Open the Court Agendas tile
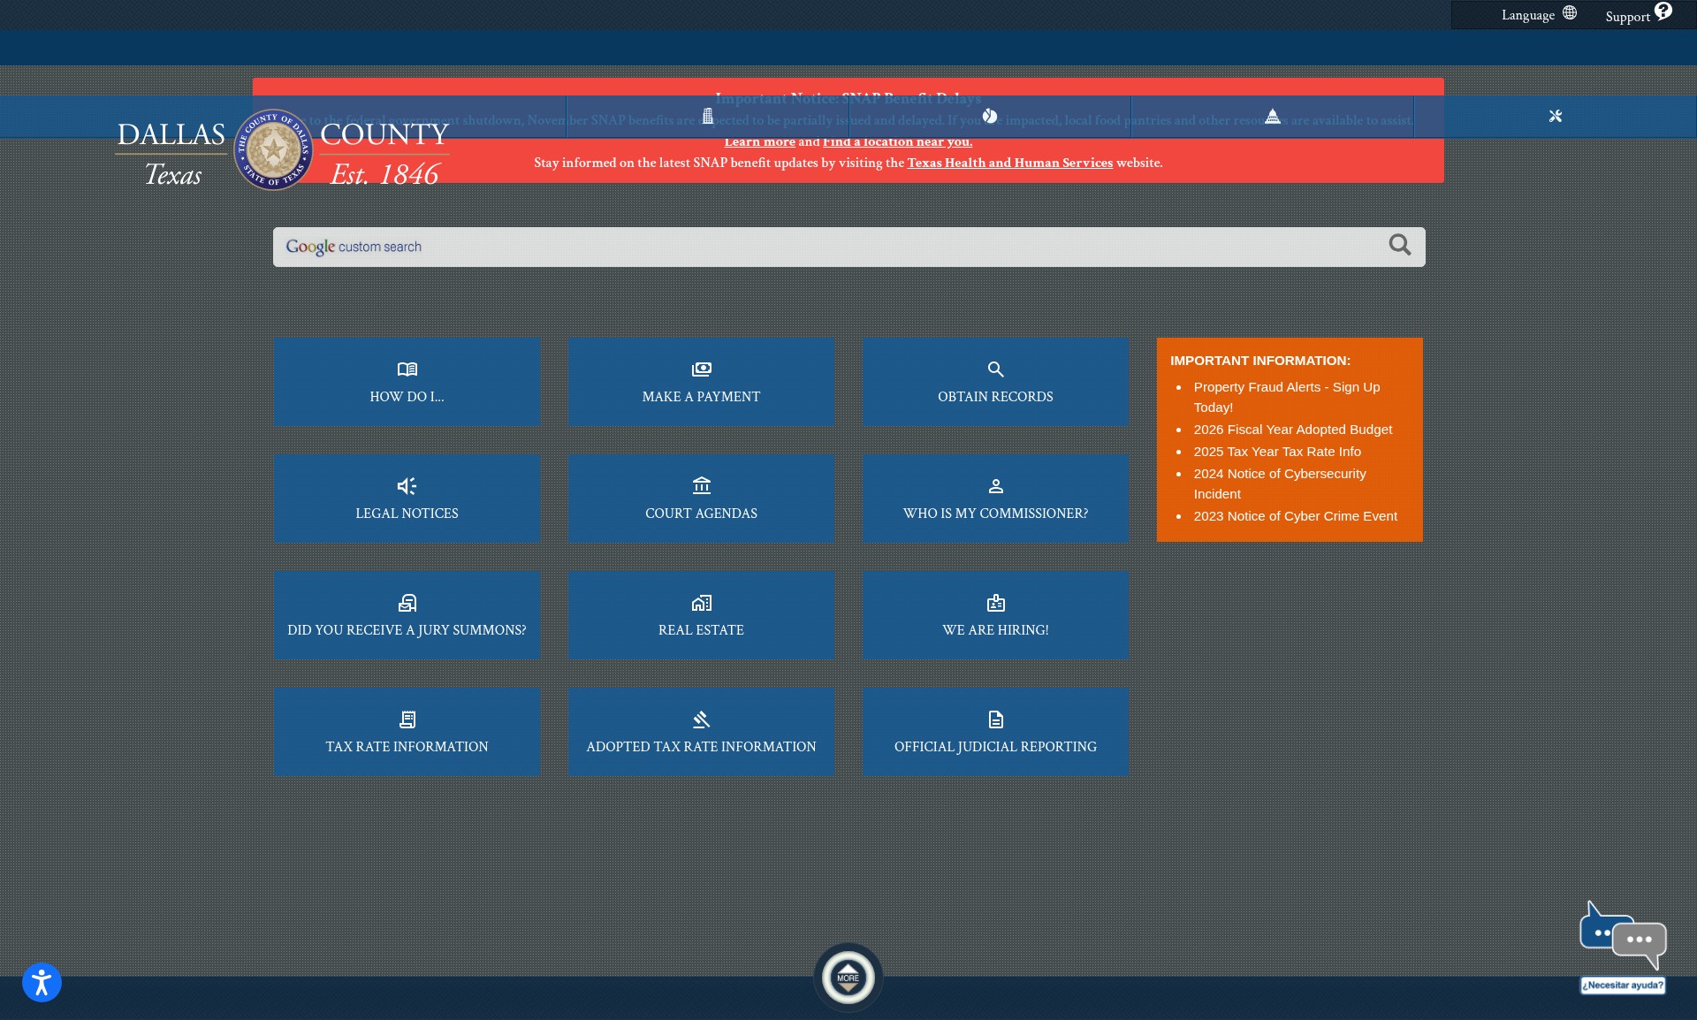Image resolution: width=1697 pixels, height=1020 pixels. 701,499
